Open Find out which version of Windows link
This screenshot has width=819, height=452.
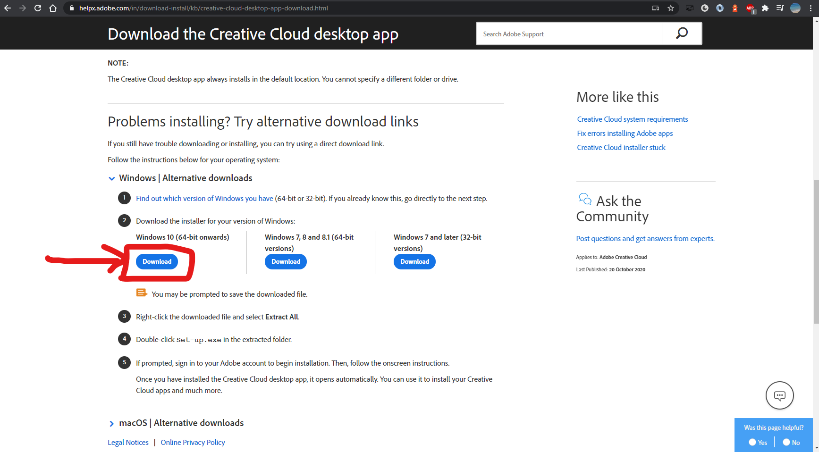pyautogui.click(x=204, y=199)
